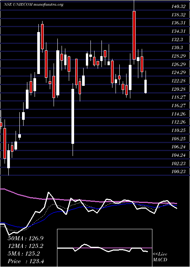Click the 50MA : 126.9 value
Screen dimensions: 190x267
25,238
